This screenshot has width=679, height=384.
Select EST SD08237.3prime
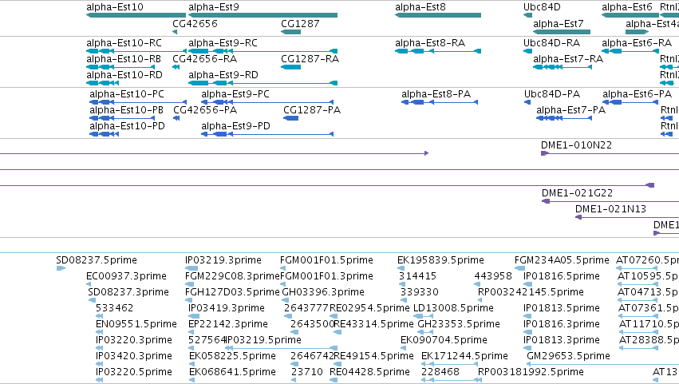pyautogui.click(x=90, y=300)
